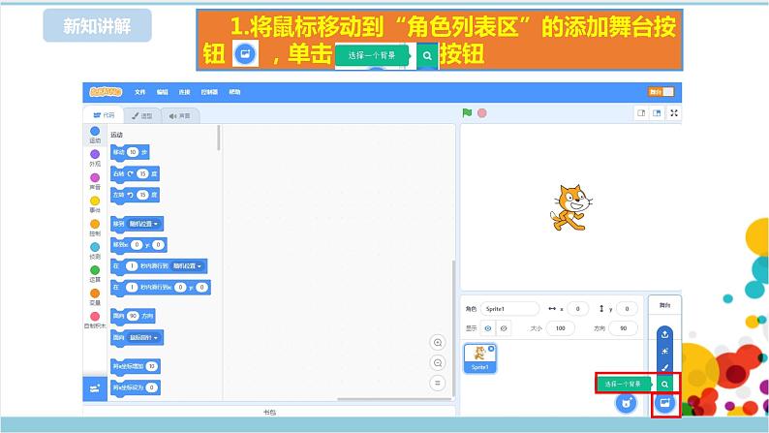The height and width of the screenshot is (433, 769).
Task: Open the 编辑 menu
Action: pos(163,92)
